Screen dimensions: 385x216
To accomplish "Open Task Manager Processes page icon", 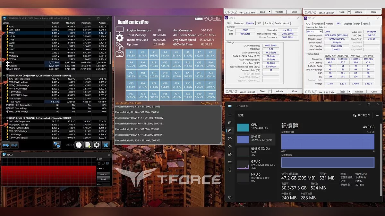I will 230,123.
